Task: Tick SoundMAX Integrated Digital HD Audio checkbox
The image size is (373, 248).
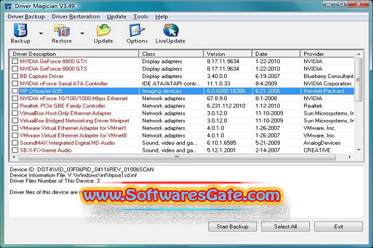Action: click(x=15, y=143)
